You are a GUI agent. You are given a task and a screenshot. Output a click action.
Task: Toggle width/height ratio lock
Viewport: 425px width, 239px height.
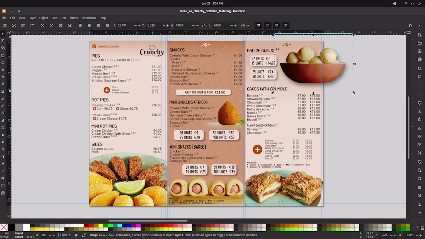pos(204,25)
